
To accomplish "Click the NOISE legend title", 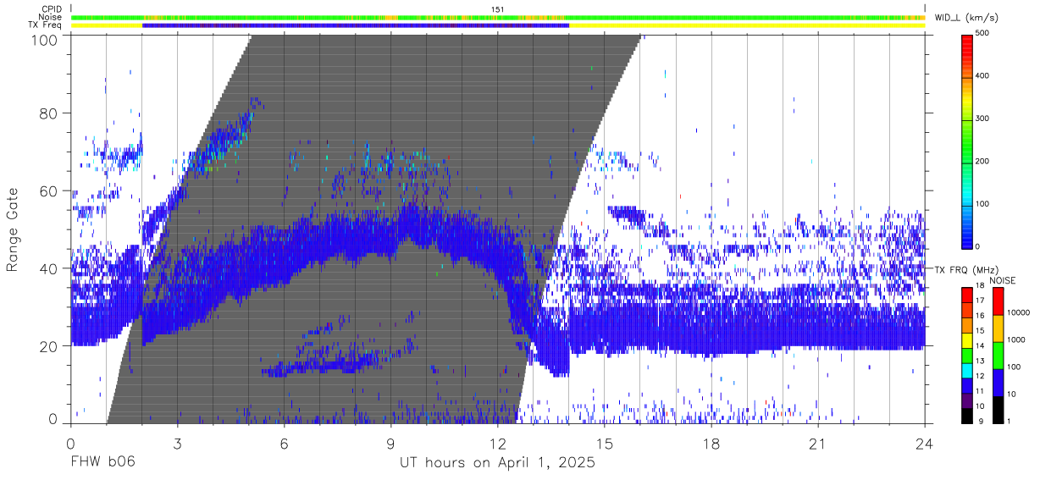I will [x=1004, y=280].
